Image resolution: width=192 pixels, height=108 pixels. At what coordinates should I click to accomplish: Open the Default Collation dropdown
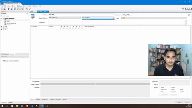98,18
